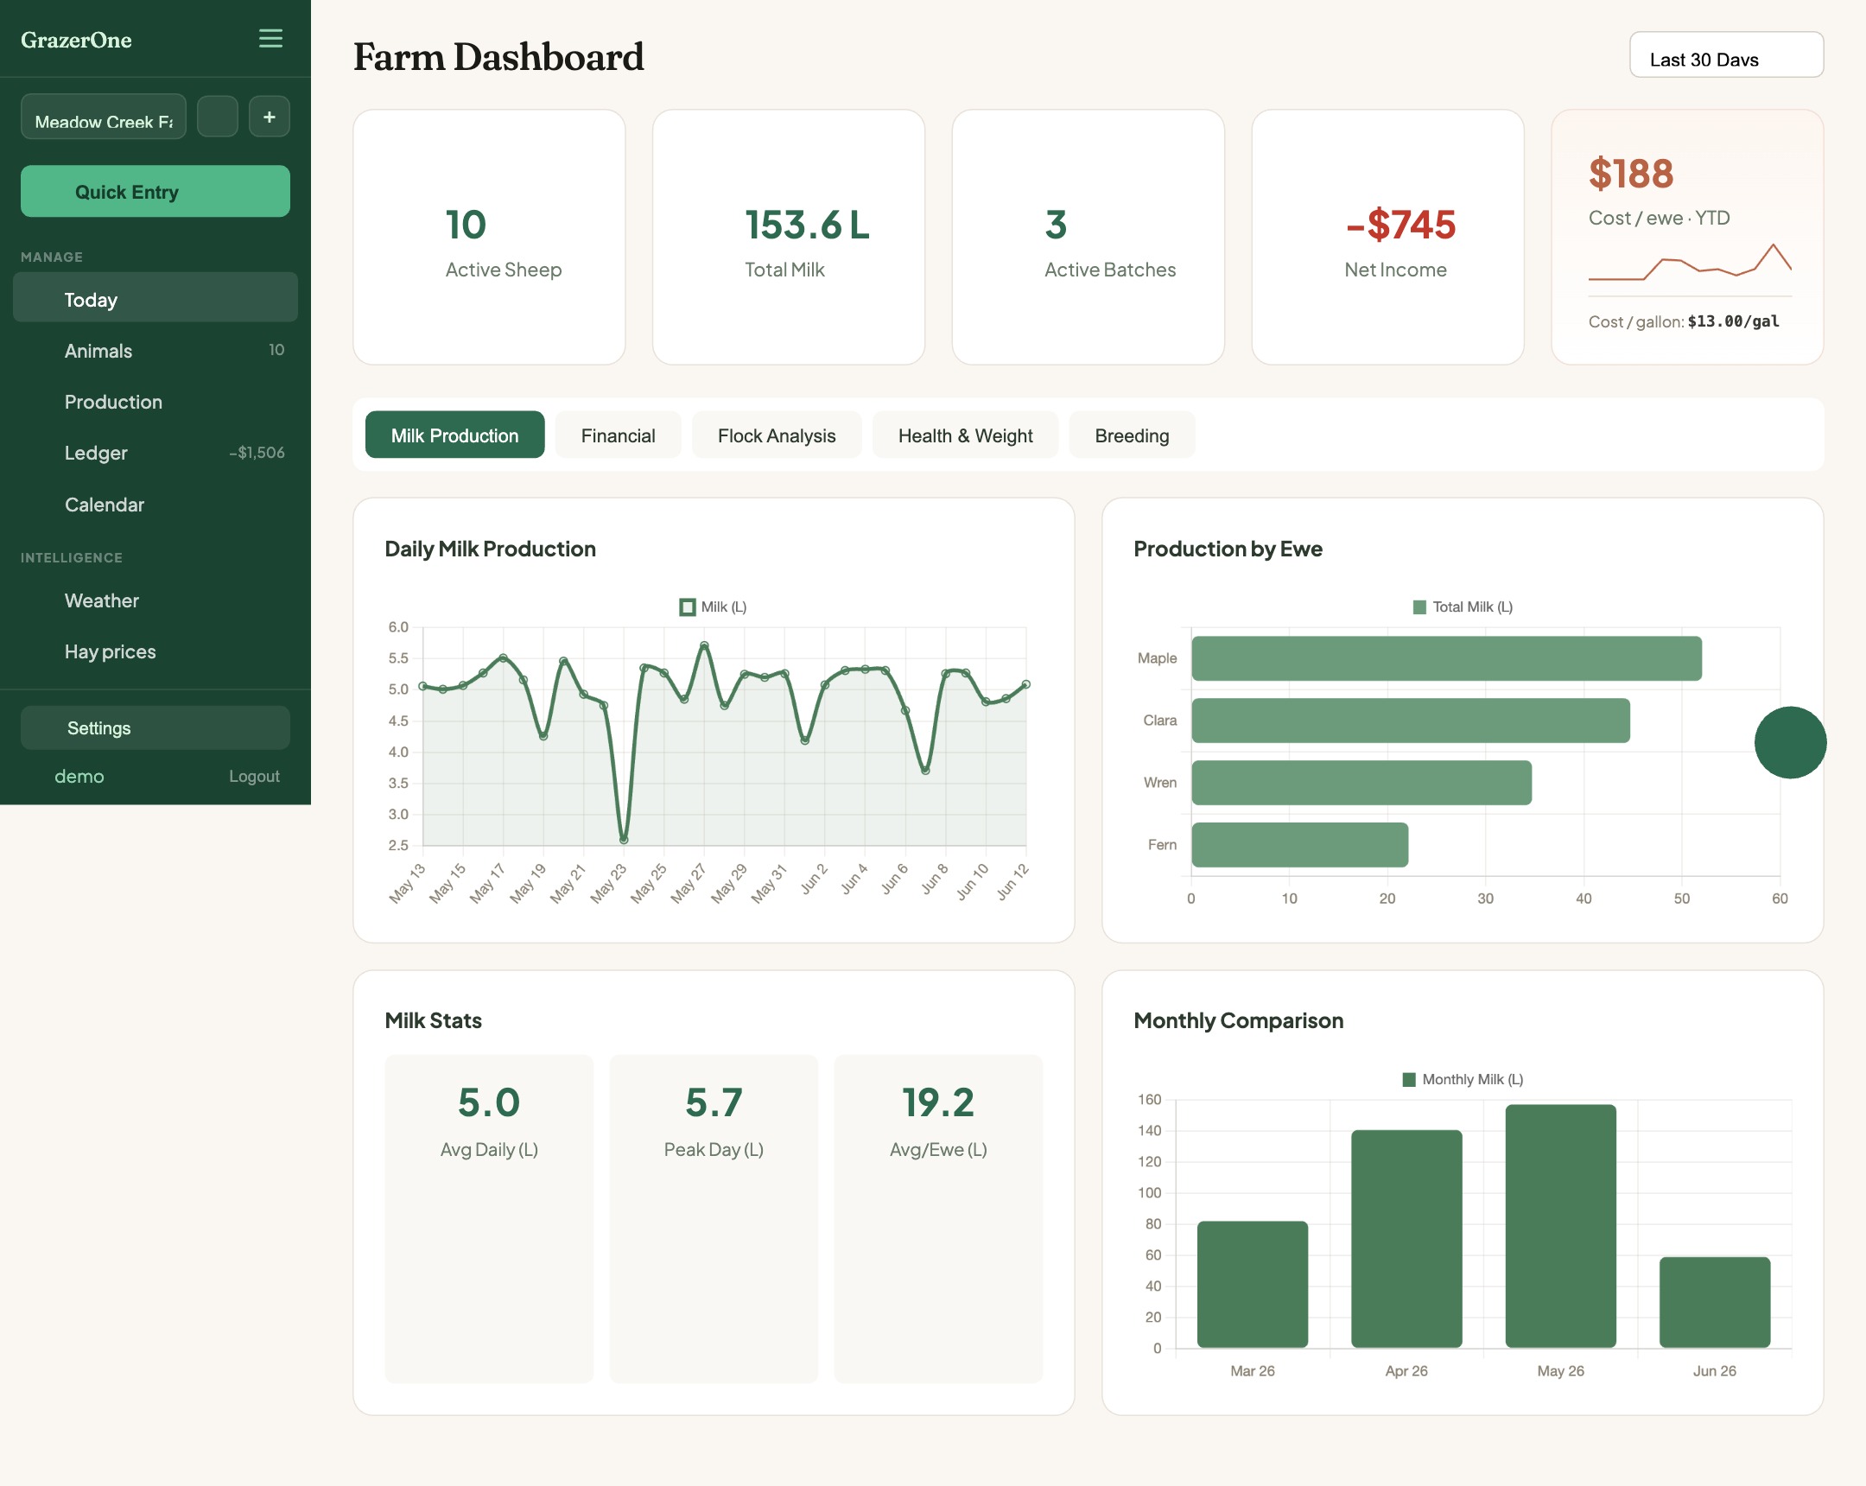Screen dimensions: 1866x1486
Task: Click the 5.0 Avg Daily (L) stat tile
Action: [x=489, y=1218]
